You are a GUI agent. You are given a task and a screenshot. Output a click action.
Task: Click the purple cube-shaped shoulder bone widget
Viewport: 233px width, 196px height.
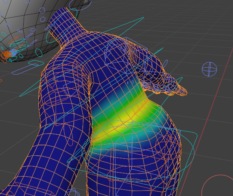tap(126, 55)
